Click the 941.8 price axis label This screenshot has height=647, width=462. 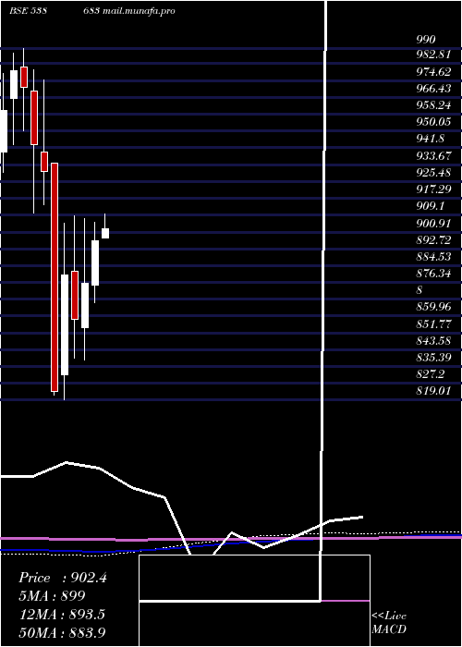click(431, 139)
